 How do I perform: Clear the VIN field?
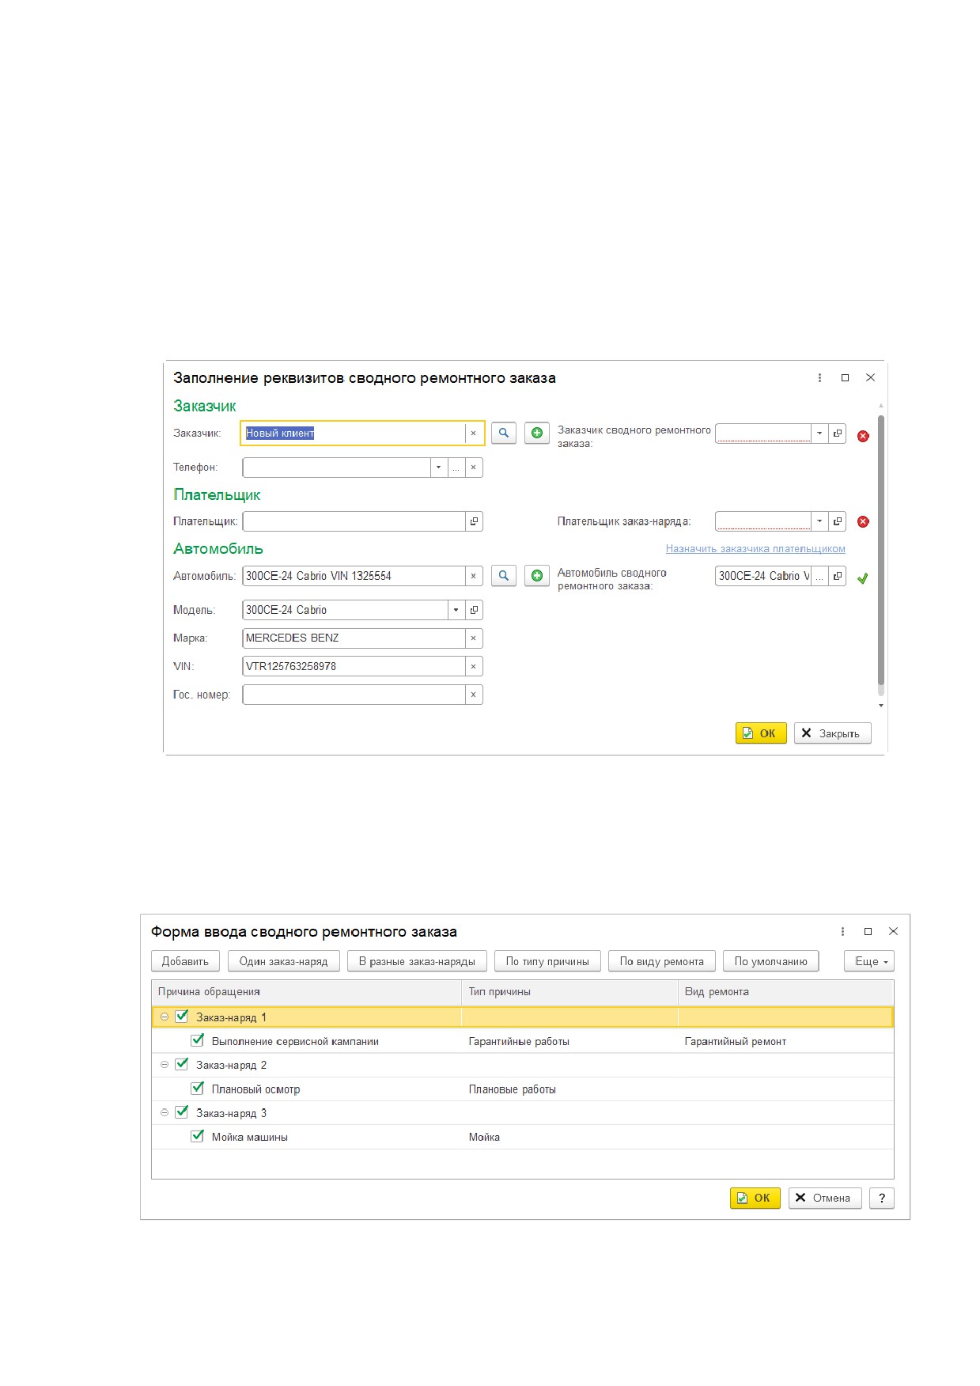tap(473, 667)
